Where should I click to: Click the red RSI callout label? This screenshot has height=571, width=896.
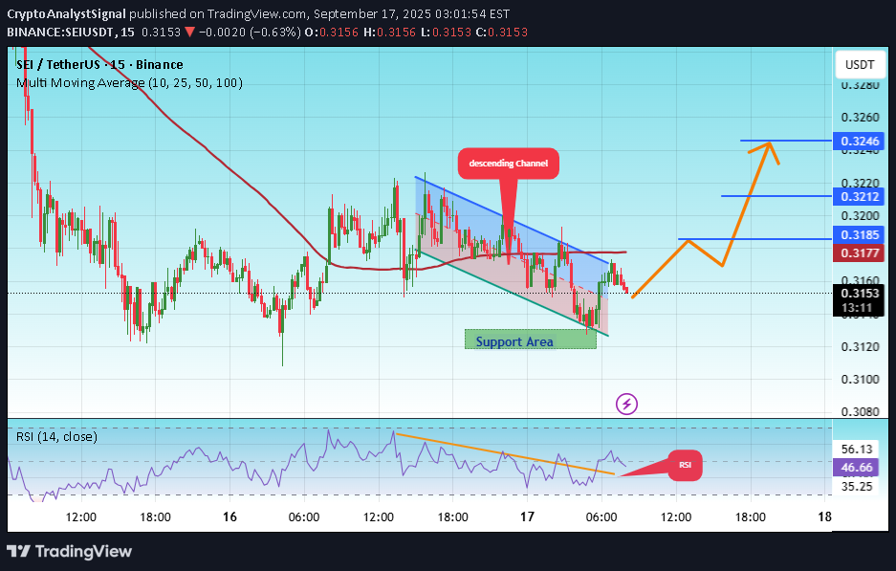tap(685, 465)
